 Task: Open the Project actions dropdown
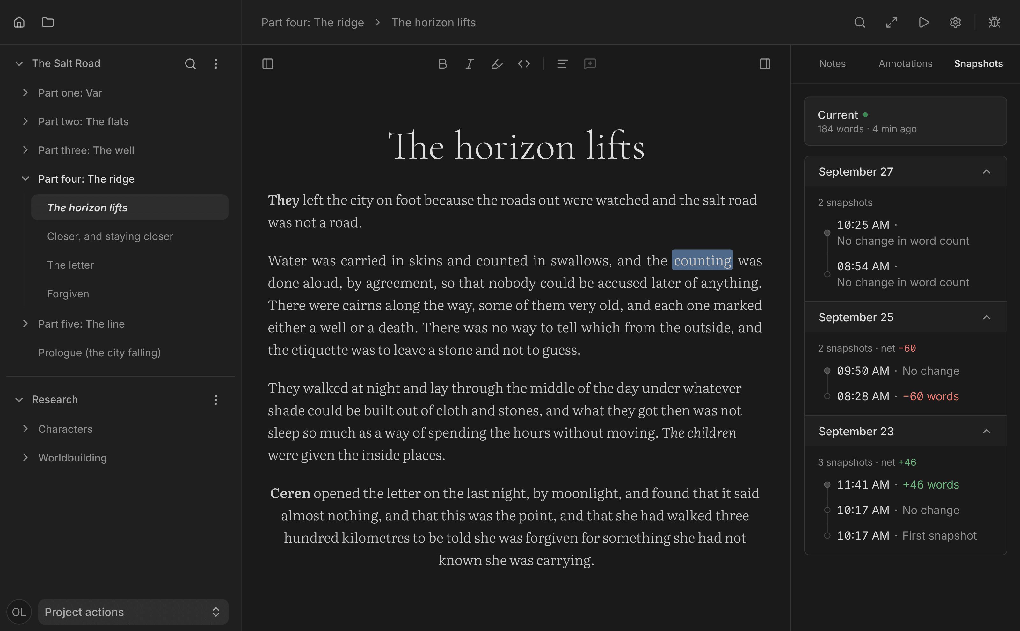[133, 612]
